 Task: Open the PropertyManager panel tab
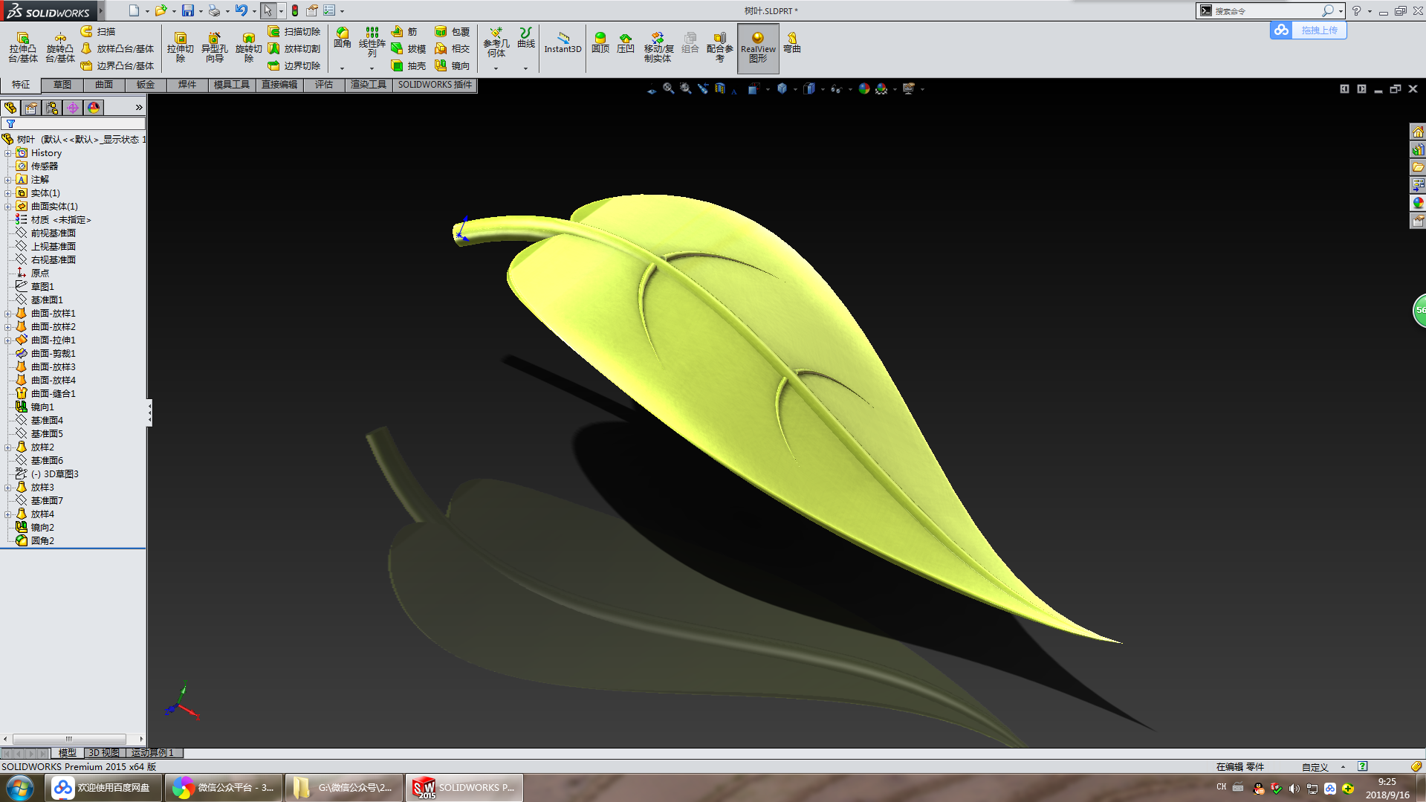pos(31,108)
